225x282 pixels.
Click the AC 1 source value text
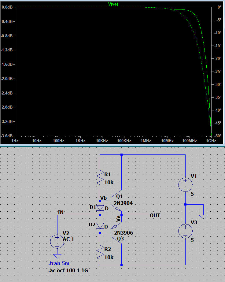[68, 239]
